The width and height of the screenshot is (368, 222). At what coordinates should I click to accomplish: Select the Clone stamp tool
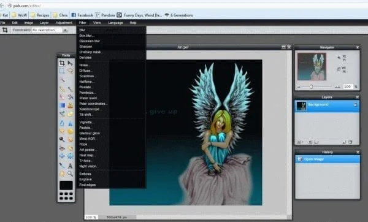tap(70, 105)
